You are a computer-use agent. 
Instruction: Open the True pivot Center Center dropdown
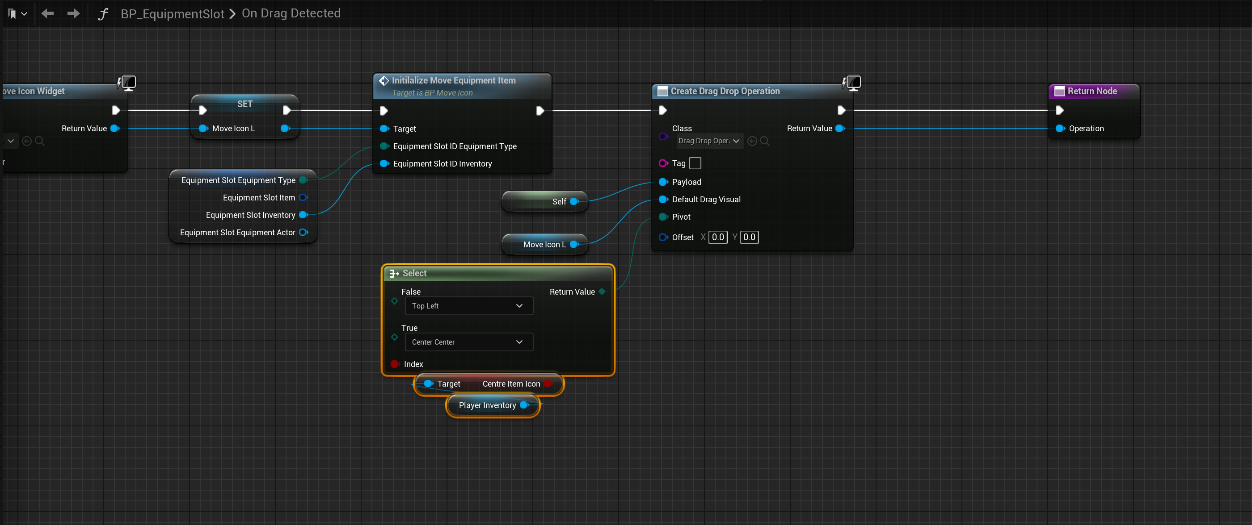468,342
